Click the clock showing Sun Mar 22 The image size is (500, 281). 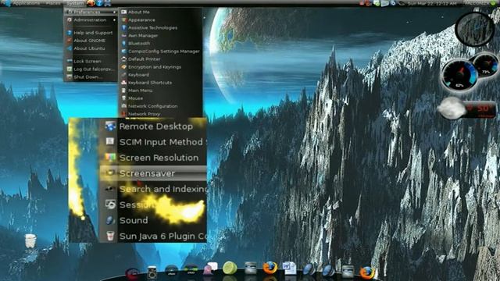pos(432,3)
